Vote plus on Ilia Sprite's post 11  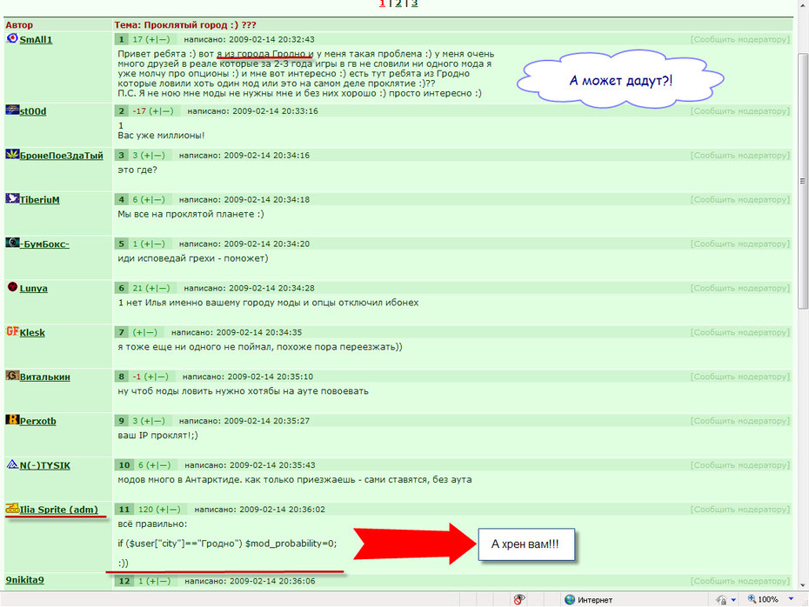163,510
